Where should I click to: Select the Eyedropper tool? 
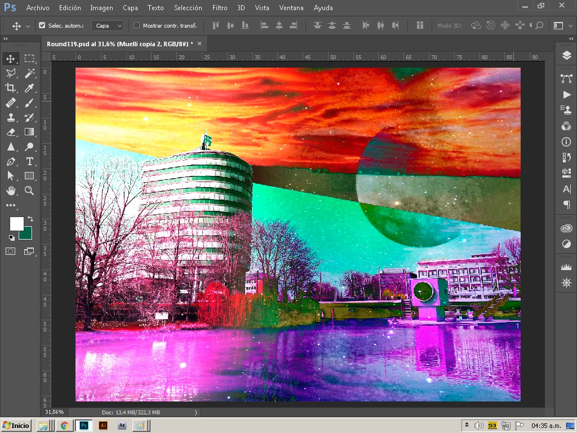coord(29,87)
